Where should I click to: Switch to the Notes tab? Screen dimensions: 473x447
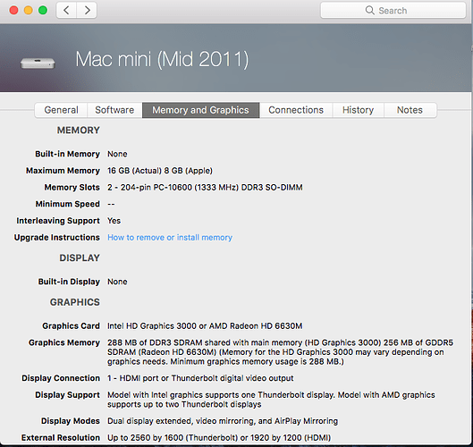pyautogui.click(x=410, y=110)
